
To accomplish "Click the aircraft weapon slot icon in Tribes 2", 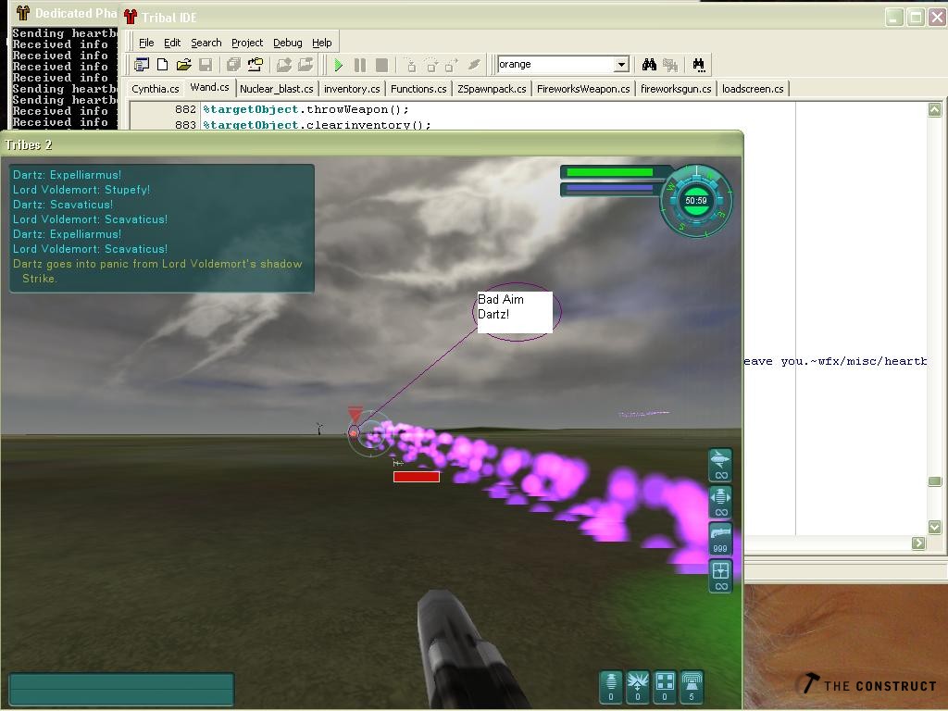I will [x=720, y=465].
